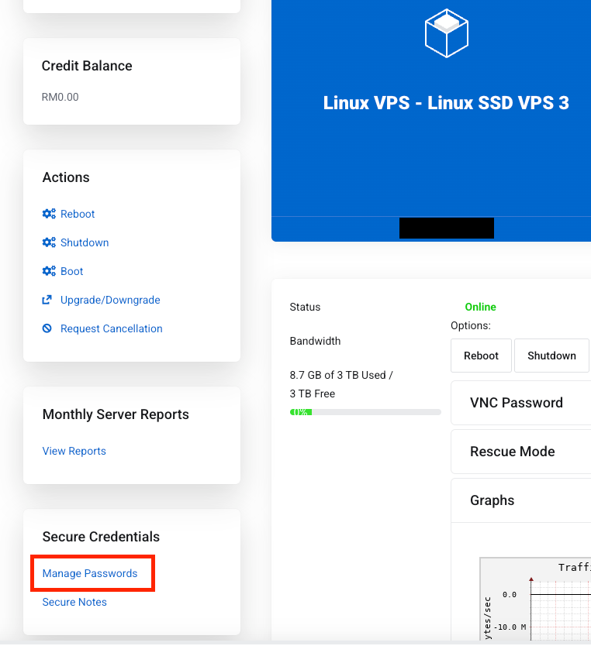Click the ban icon beside Request Cancellation
The width and height of the screenshot is (591, 646).
47,328
